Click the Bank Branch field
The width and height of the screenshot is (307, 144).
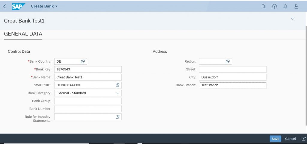[233, 85]
